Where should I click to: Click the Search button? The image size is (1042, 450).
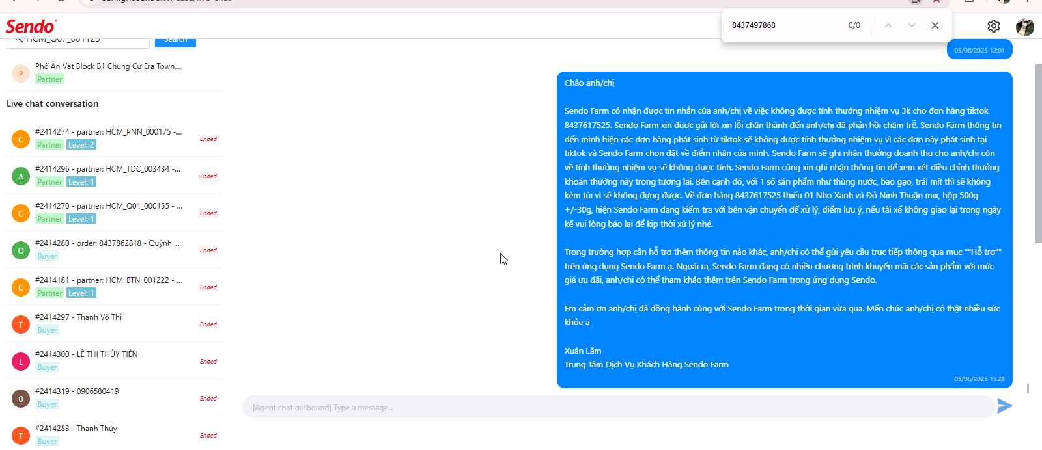point(175,41)
